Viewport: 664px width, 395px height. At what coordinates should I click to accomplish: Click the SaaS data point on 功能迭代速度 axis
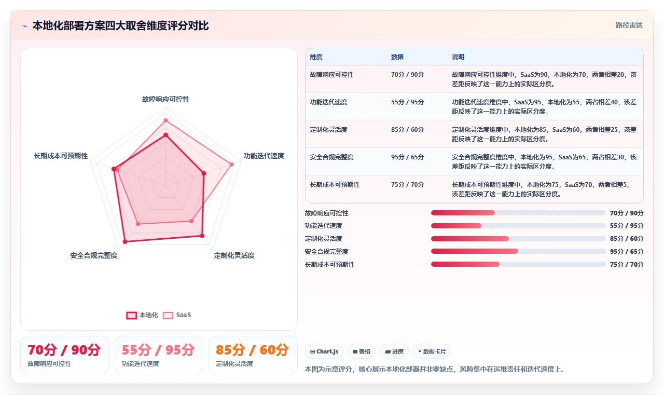[231, 164]
